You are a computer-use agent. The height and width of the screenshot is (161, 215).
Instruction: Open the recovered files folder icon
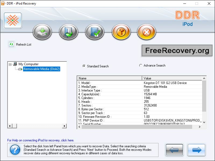[68, 32]
